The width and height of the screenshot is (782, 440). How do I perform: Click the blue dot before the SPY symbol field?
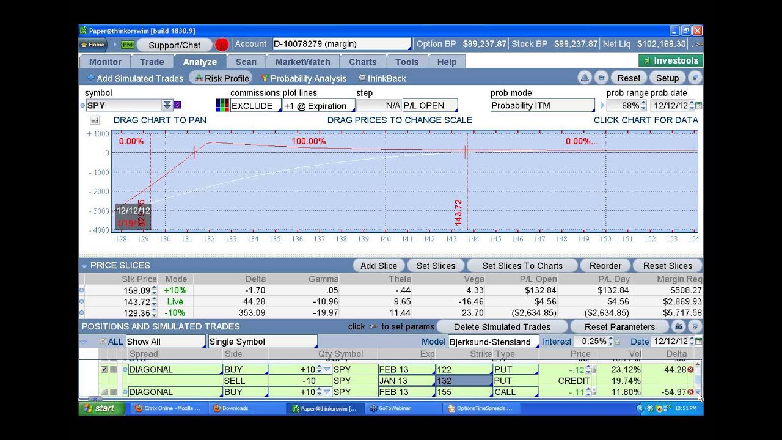click(82, 106)
